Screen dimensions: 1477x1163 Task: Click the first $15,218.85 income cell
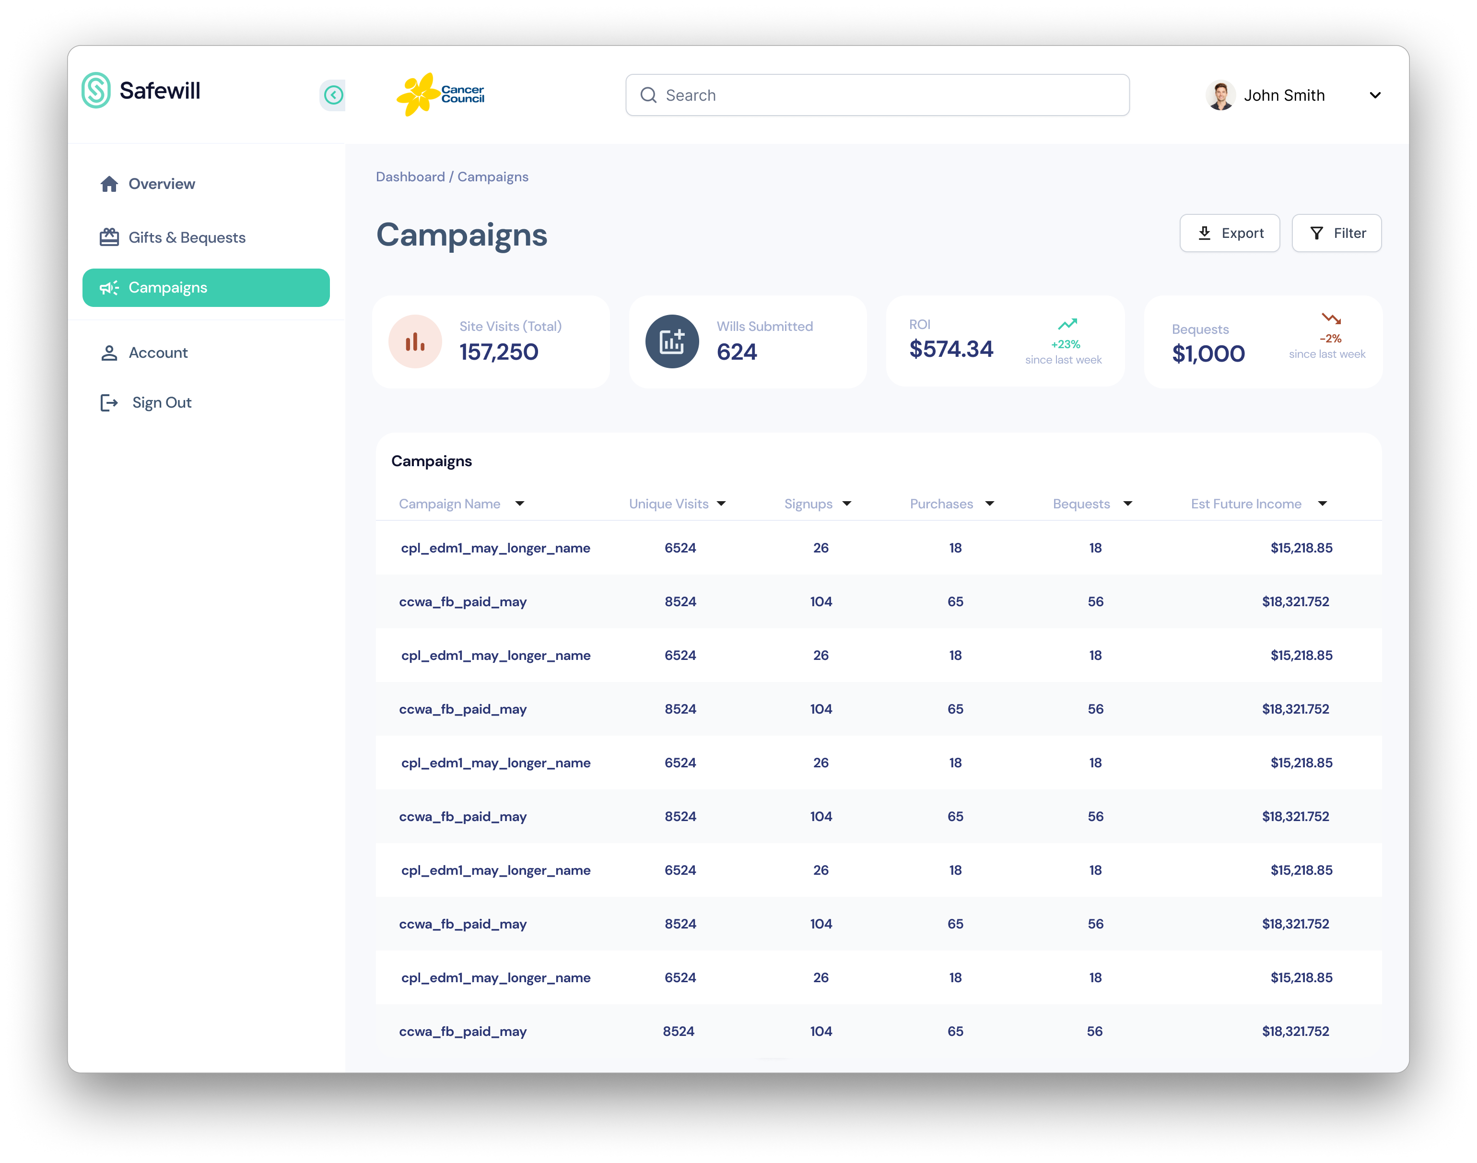click(1301, 548)
